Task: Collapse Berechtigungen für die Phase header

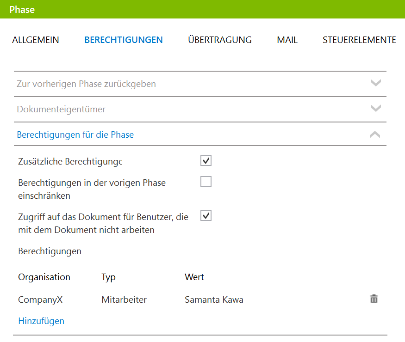Action: (200, 134)
